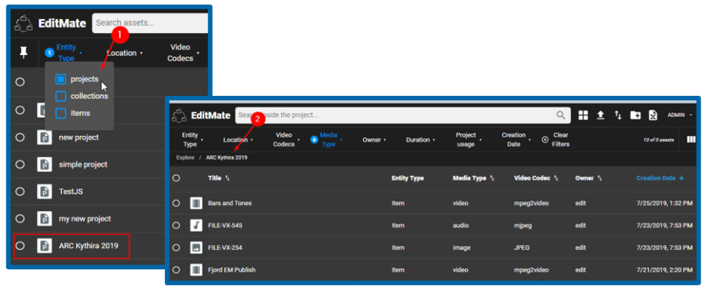This screenshot has width=707, height=289.
Task: Click project icon beside simple project
Action: pos(45,164)
